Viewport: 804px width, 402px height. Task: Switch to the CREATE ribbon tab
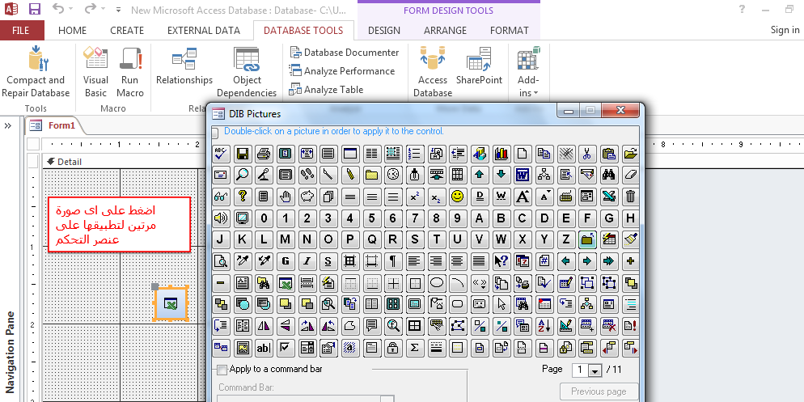coord(127,30)
